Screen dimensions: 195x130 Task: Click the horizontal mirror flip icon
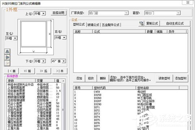(x=7, y=52)
